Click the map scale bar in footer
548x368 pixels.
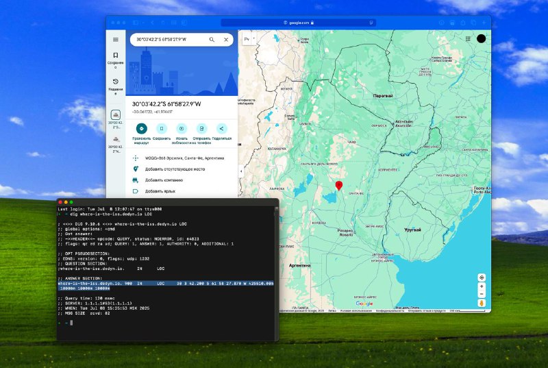pyautogui.click(x=467, y=310)
